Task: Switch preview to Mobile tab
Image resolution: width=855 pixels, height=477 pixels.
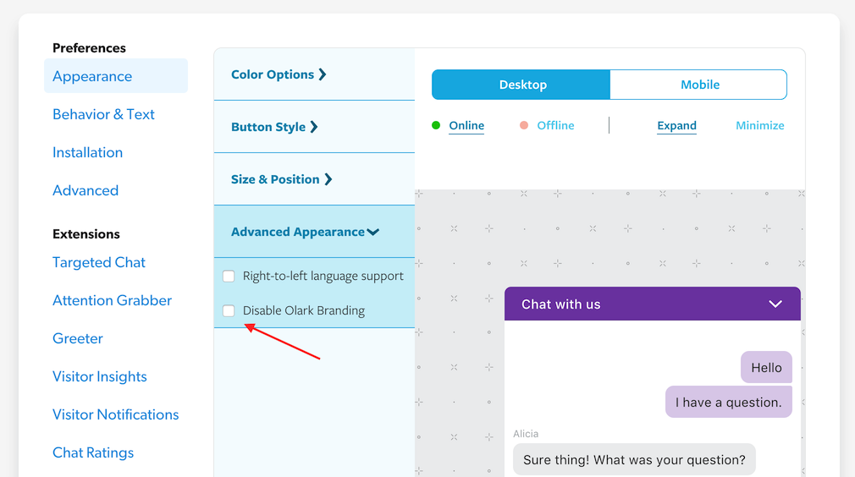Action: pyautogui.click(x=699, y=85)
